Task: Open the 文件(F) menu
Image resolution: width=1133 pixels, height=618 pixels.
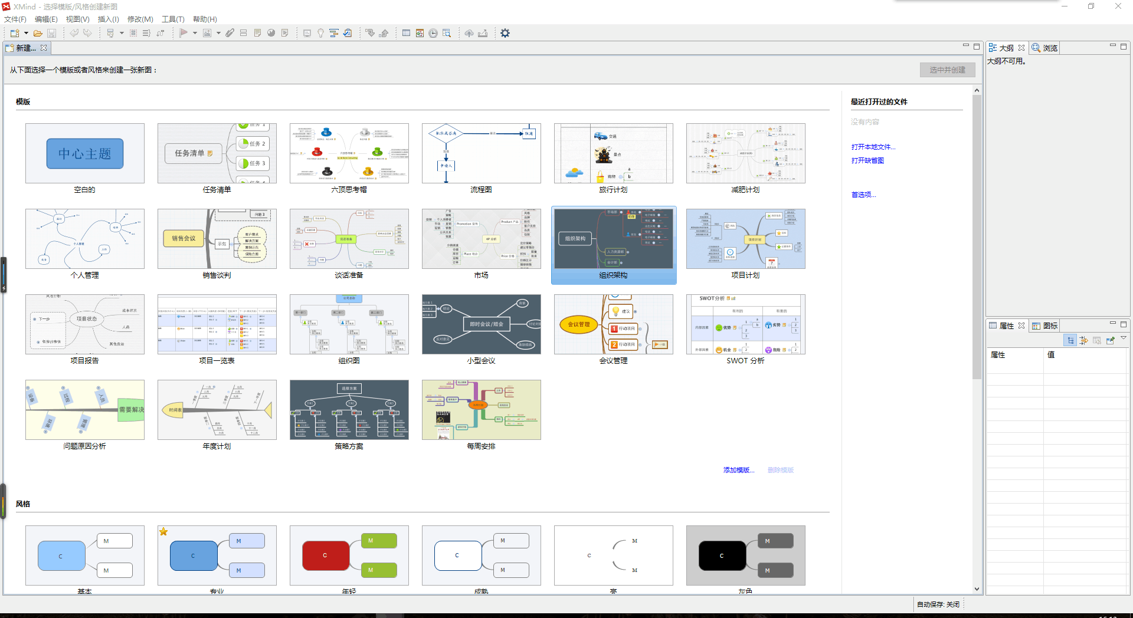Action: pos(15,19)
